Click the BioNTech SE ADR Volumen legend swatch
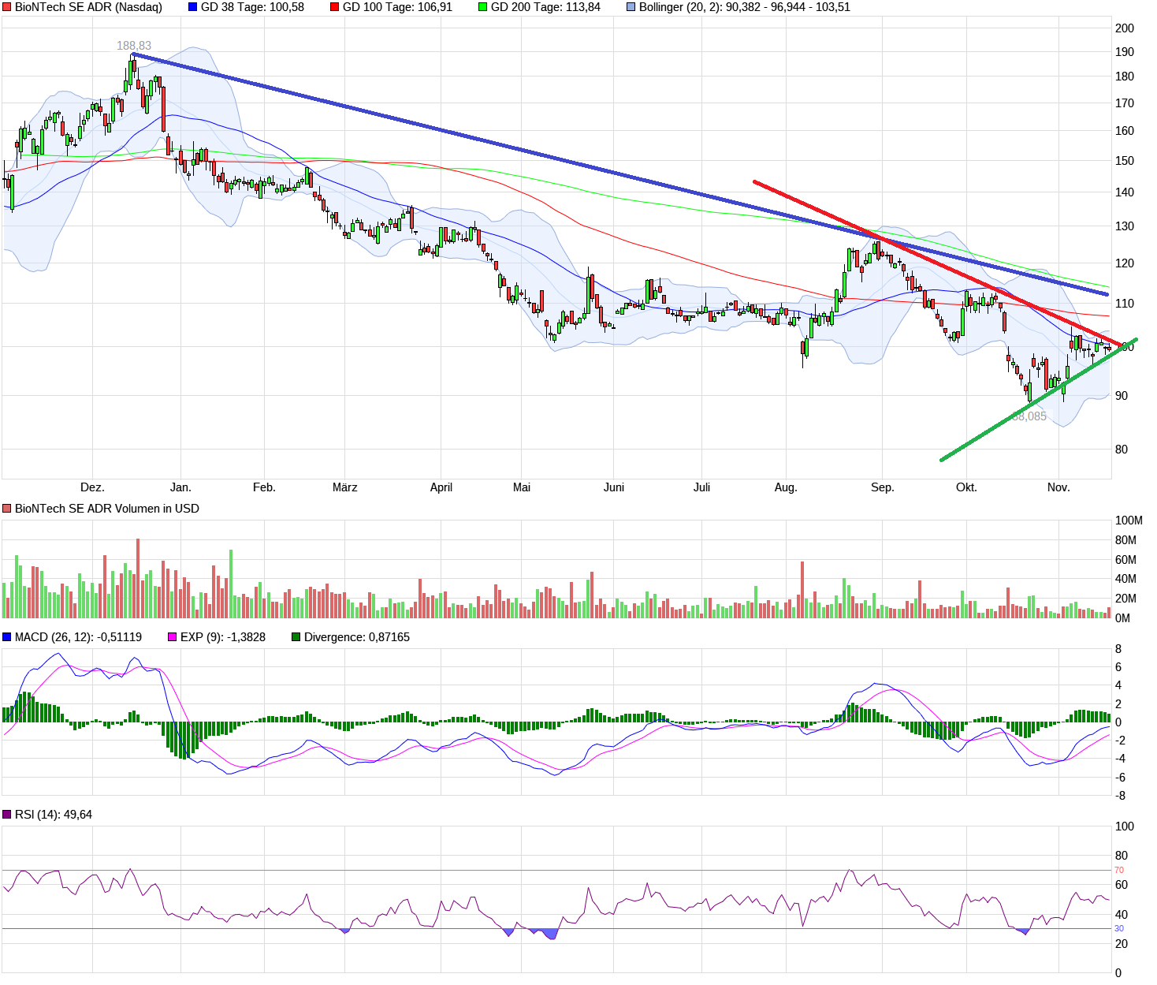 [x=7, y=509]
